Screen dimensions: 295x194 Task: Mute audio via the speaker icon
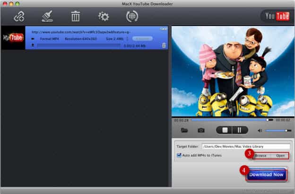260,130
